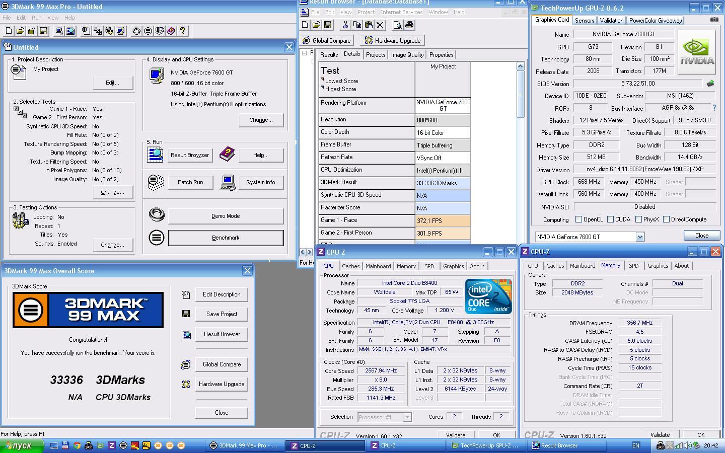Viewport: 725px width, 453px height.
Task: Switch to Sensors tab in GPU-Z
Action: (585, 21)
